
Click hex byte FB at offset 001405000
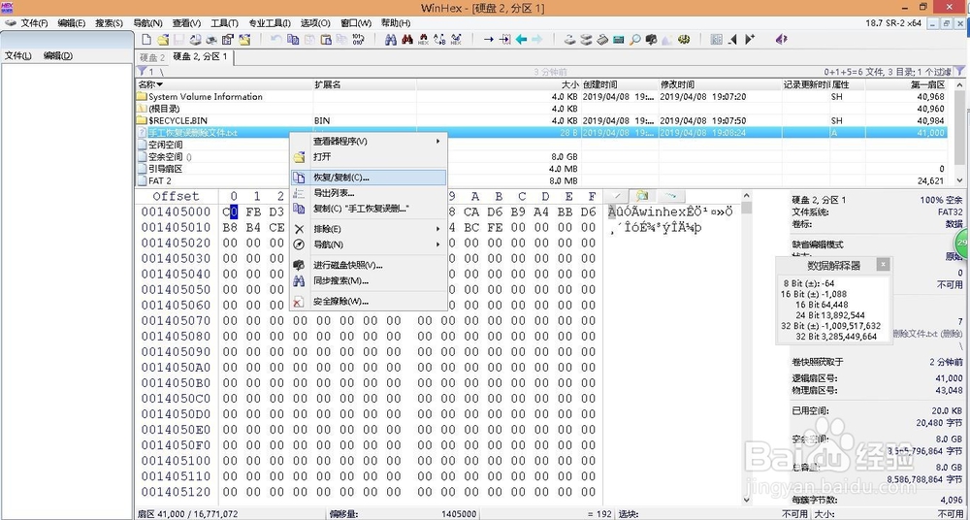click(x=253, y=212)
